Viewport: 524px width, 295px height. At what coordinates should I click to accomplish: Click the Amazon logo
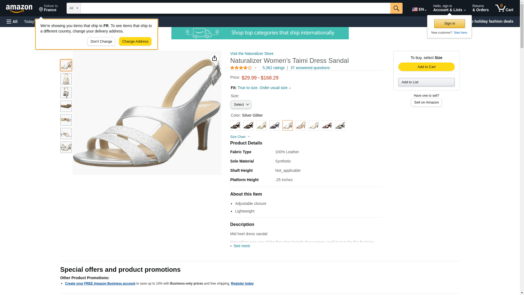19,8
